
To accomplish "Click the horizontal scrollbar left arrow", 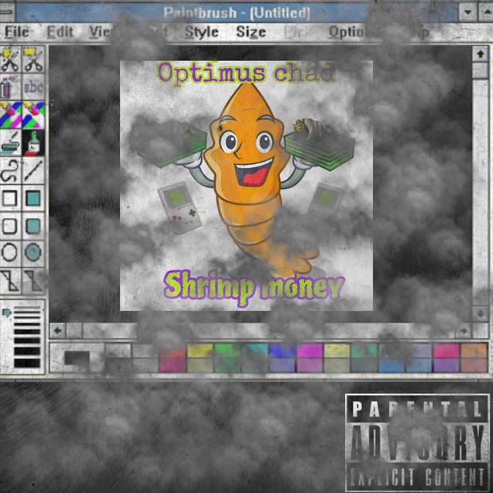I will coord(58,330).
